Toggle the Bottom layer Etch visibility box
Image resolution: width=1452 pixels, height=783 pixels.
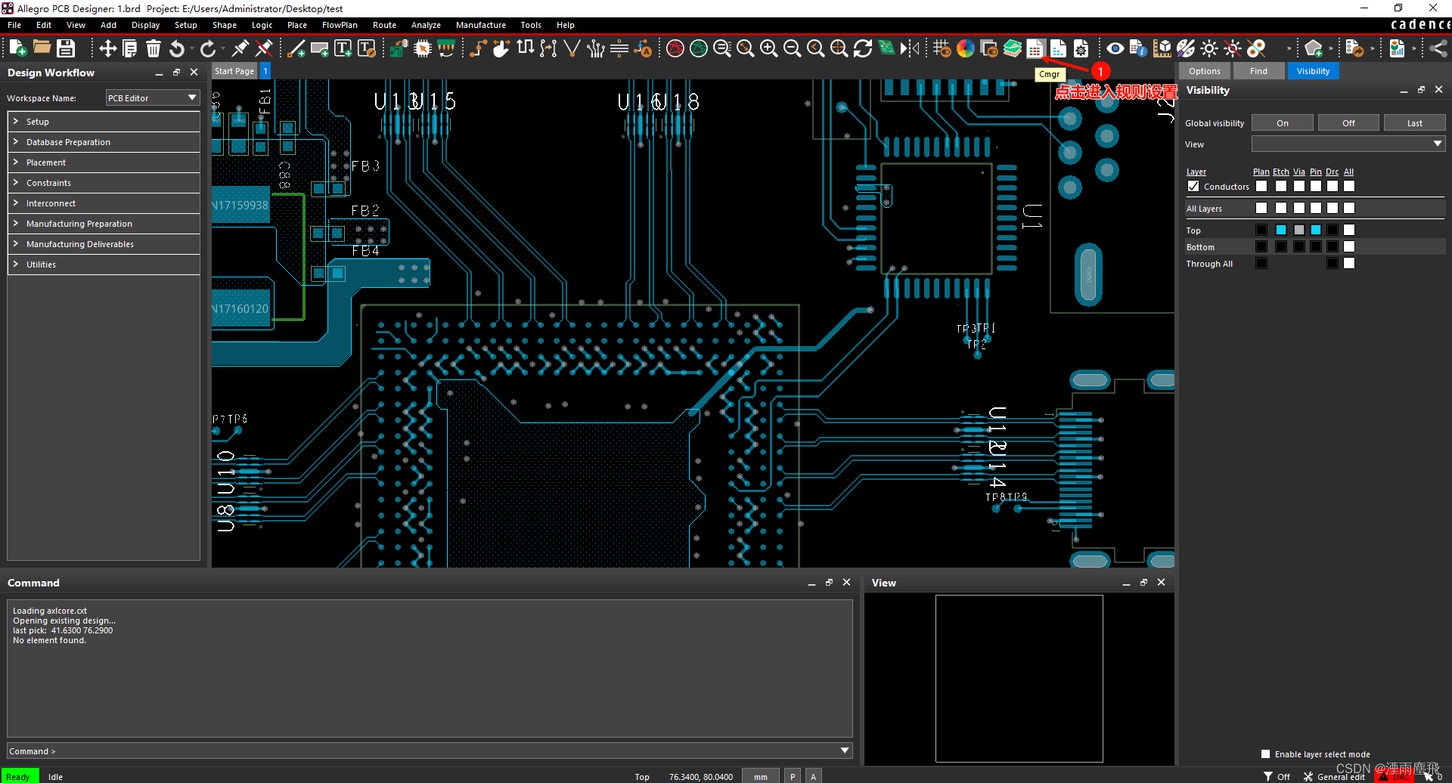click(x=1281, y=246)
